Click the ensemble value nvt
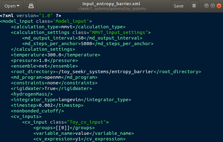223x142 pixels. [43, 66]
